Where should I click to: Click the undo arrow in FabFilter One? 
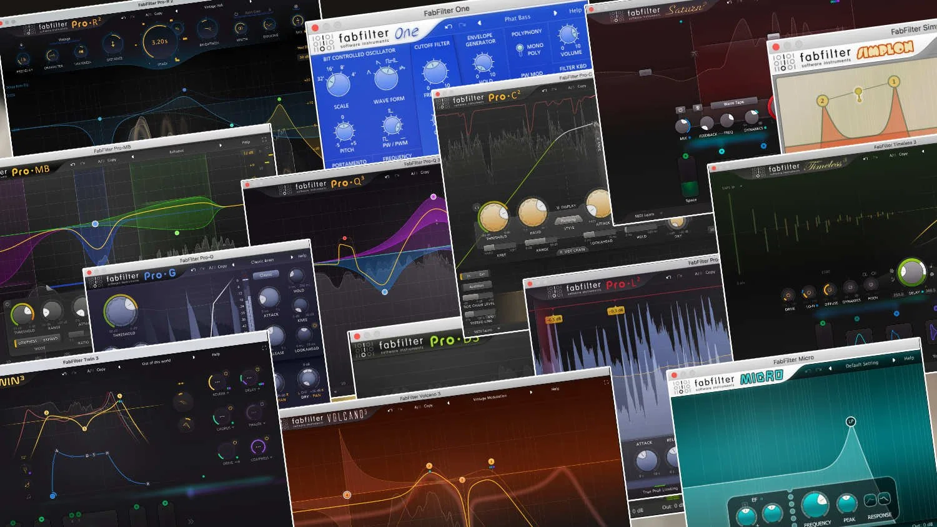click(449, 26)
